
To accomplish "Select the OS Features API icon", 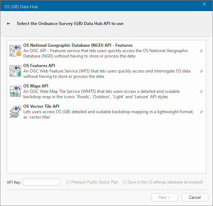I will pyautogui.click(x=15, y=71).
